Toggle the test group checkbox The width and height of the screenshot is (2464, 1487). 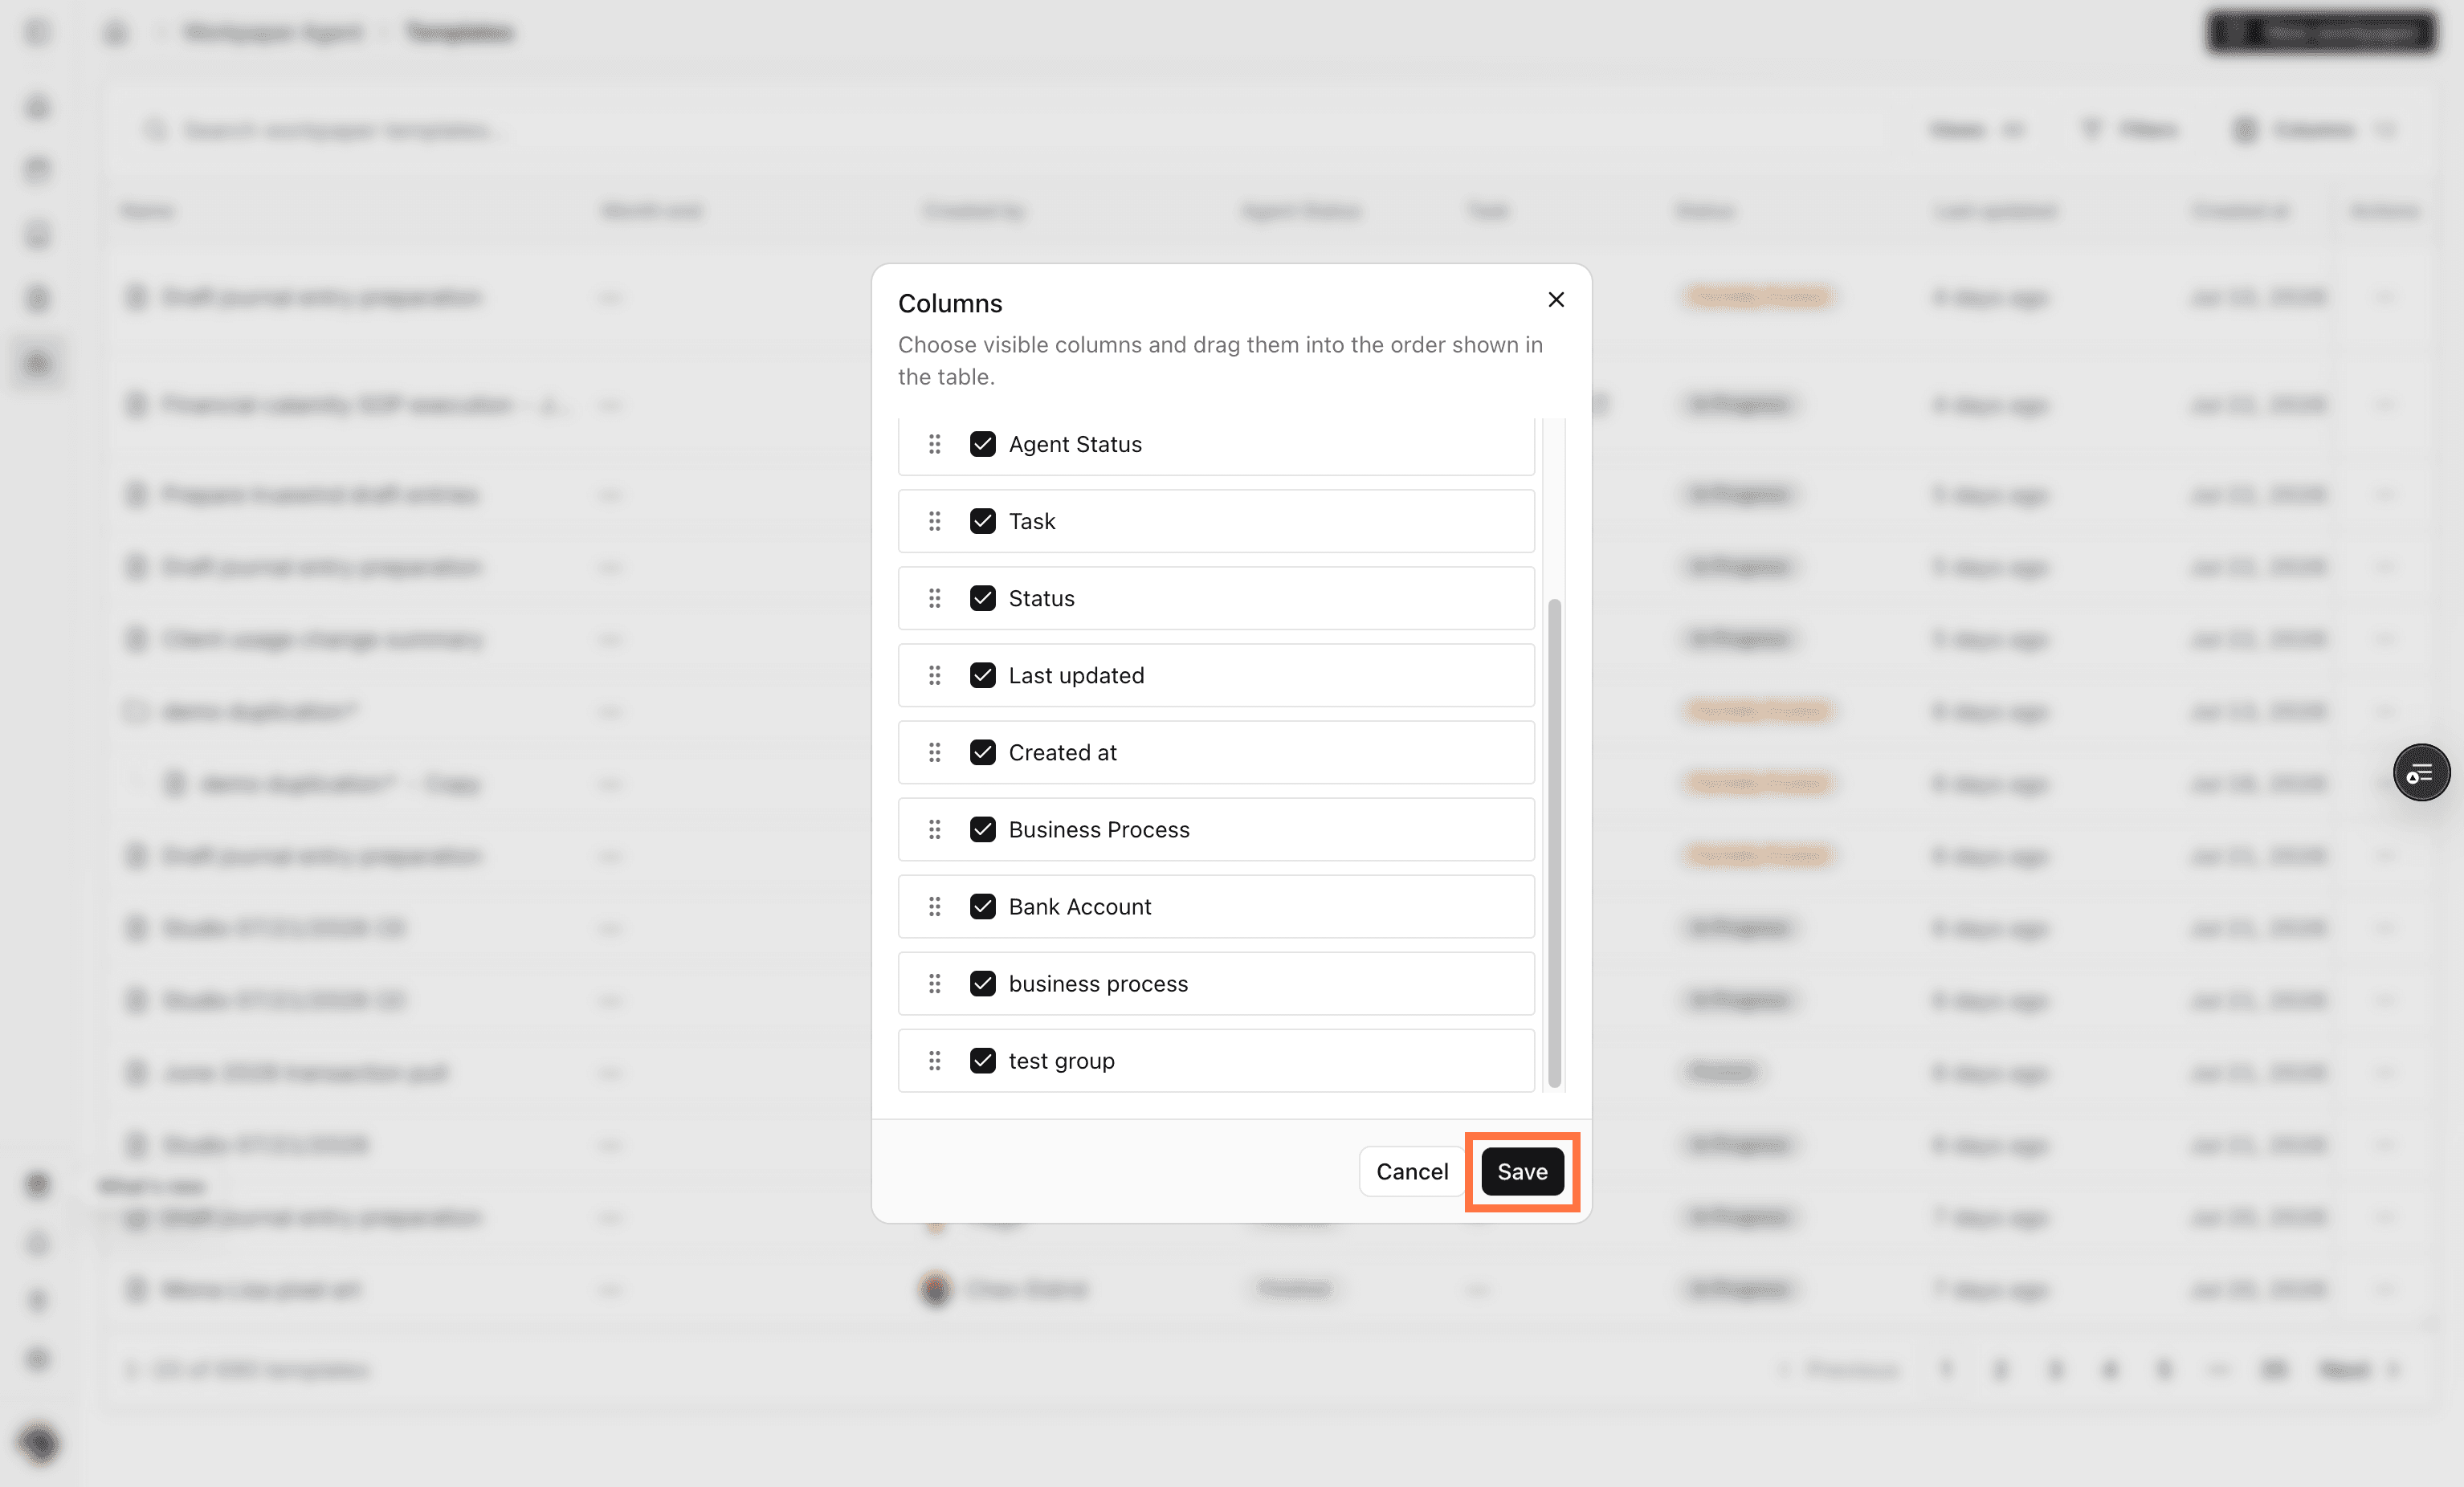click(x=983, y=1060)
